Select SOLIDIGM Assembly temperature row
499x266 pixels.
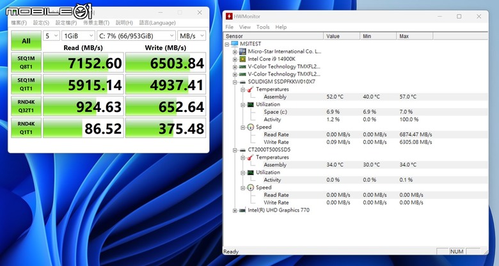pyautogui.click(x=356, y=97)
